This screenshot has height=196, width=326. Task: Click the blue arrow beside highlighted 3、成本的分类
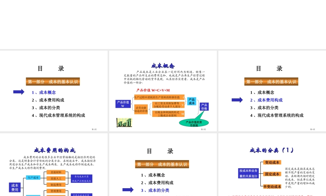coord(128,190)
